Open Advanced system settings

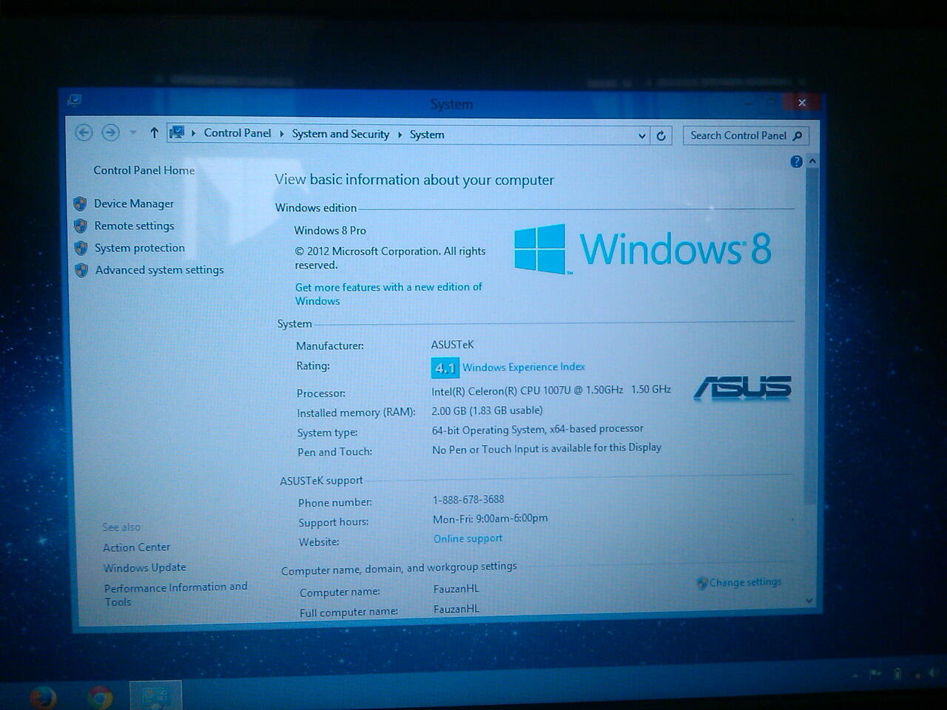[160, 270]
